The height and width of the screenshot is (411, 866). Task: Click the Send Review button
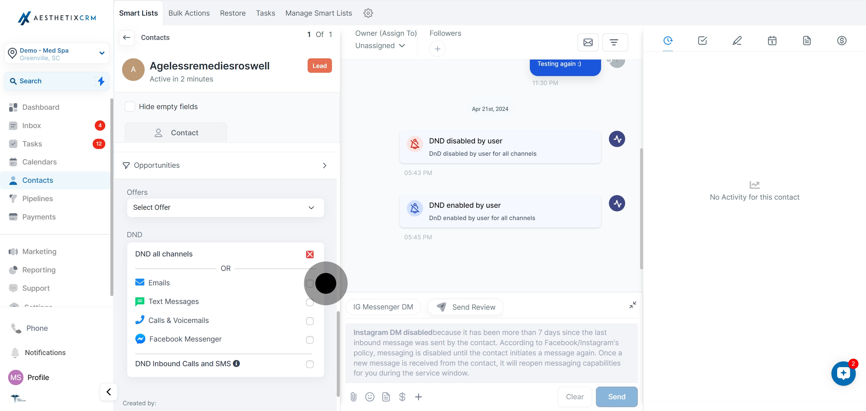coord(465,307)
